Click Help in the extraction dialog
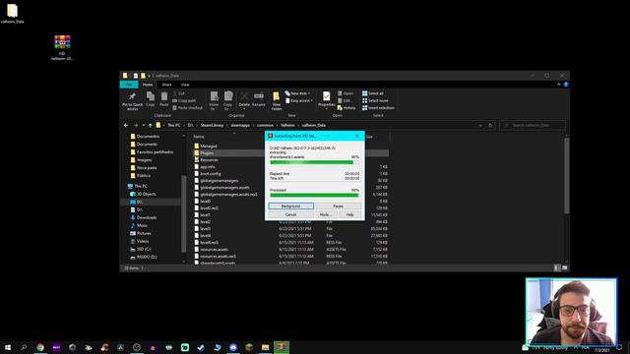 pos(350,214)
